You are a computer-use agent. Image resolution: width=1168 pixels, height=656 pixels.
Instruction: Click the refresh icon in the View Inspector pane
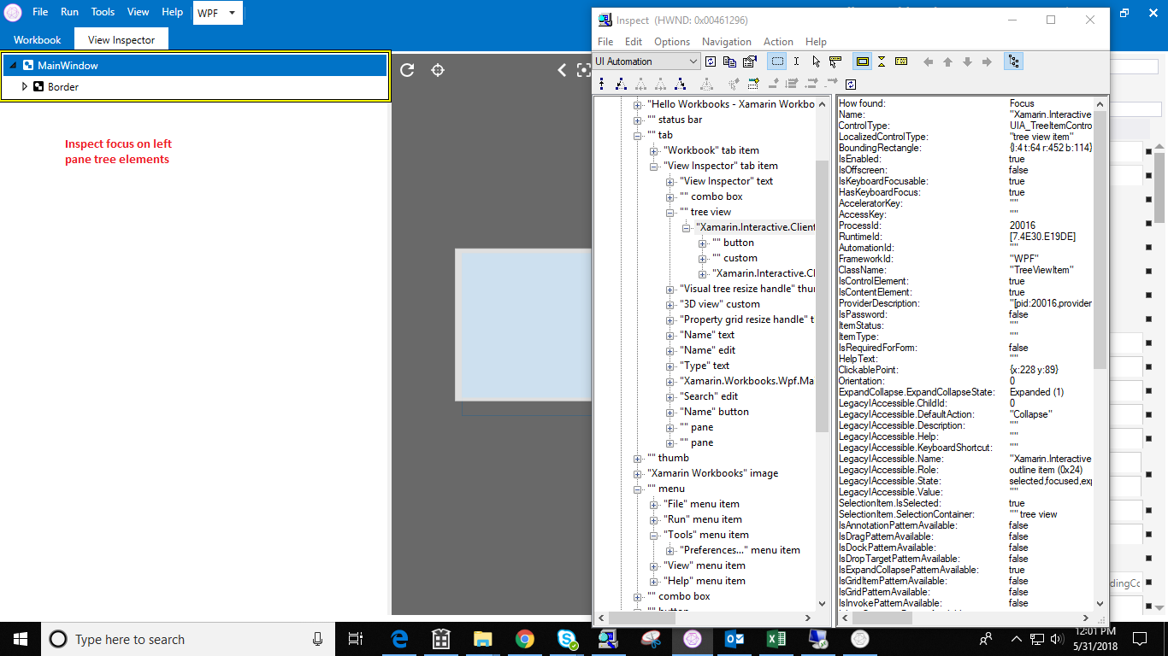pyautogui.click(x=406, y=72)
